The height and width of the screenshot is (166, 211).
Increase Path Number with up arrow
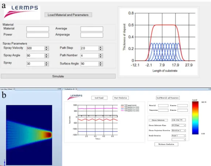[x=101, y=55]
